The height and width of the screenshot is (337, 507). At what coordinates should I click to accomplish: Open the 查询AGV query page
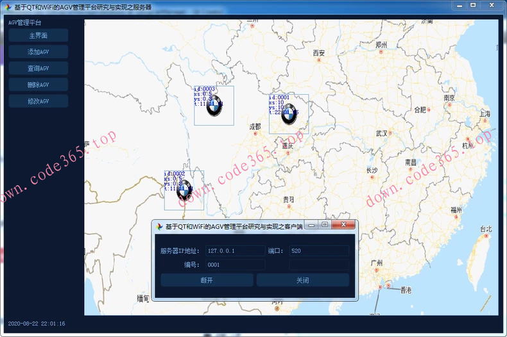coord(39,69)
